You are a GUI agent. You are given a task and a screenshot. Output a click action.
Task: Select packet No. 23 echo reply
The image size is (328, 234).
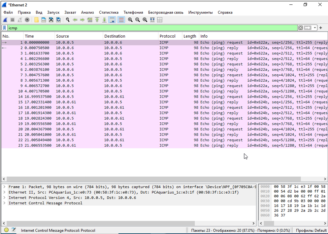point(164,146)
